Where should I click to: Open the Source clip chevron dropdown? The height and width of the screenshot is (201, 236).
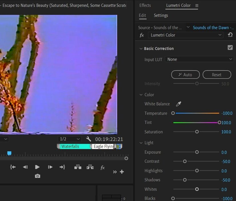[188, 27]
